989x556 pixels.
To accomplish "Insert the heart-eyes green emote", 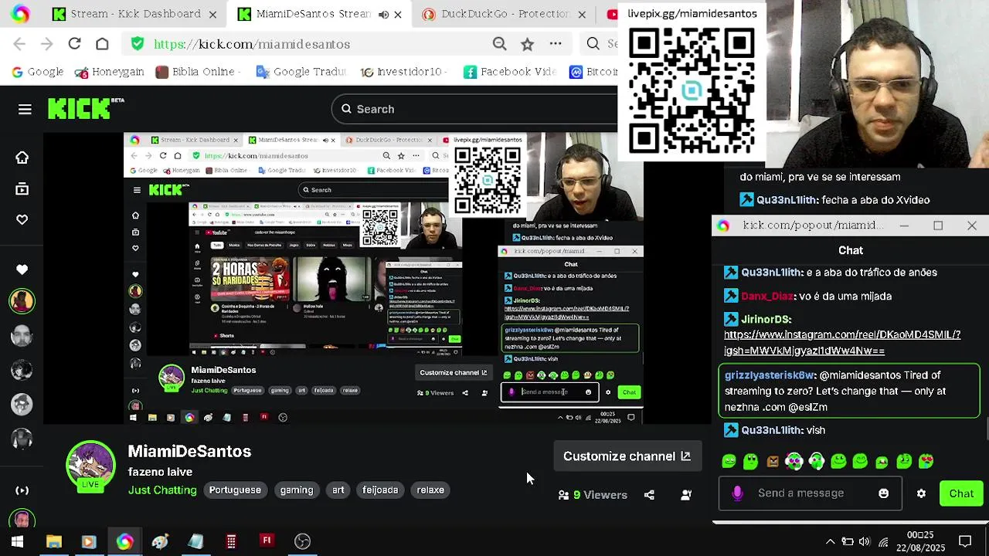I will click(x=926, y=462).
